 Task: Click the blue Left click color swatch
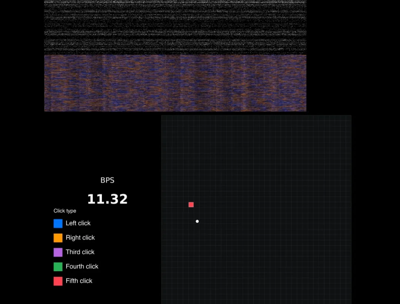58,223
